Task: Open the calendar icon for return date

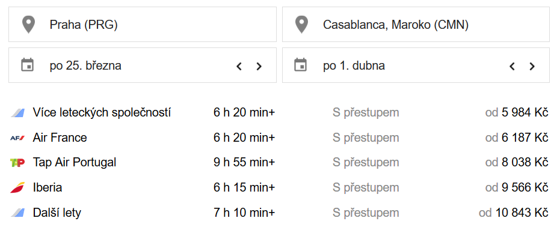Action: (x=301, y=65)
